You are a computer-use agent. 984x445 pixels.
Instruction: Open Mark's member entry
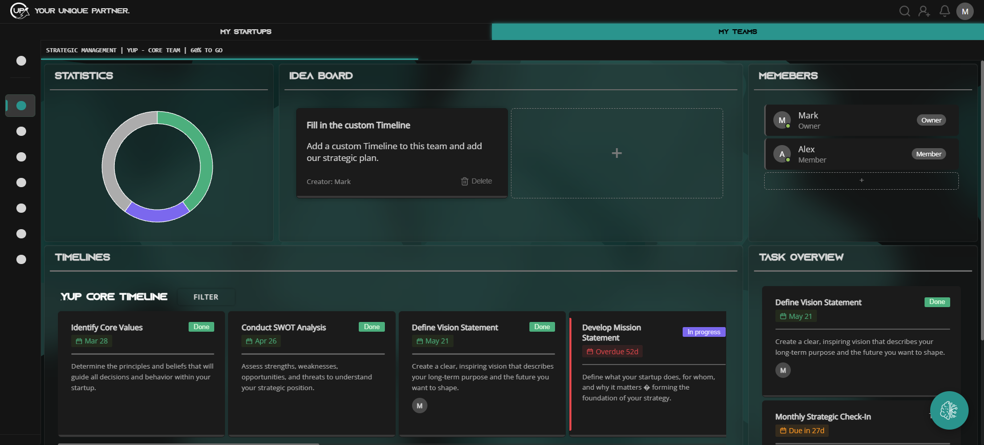pos(862,120)
